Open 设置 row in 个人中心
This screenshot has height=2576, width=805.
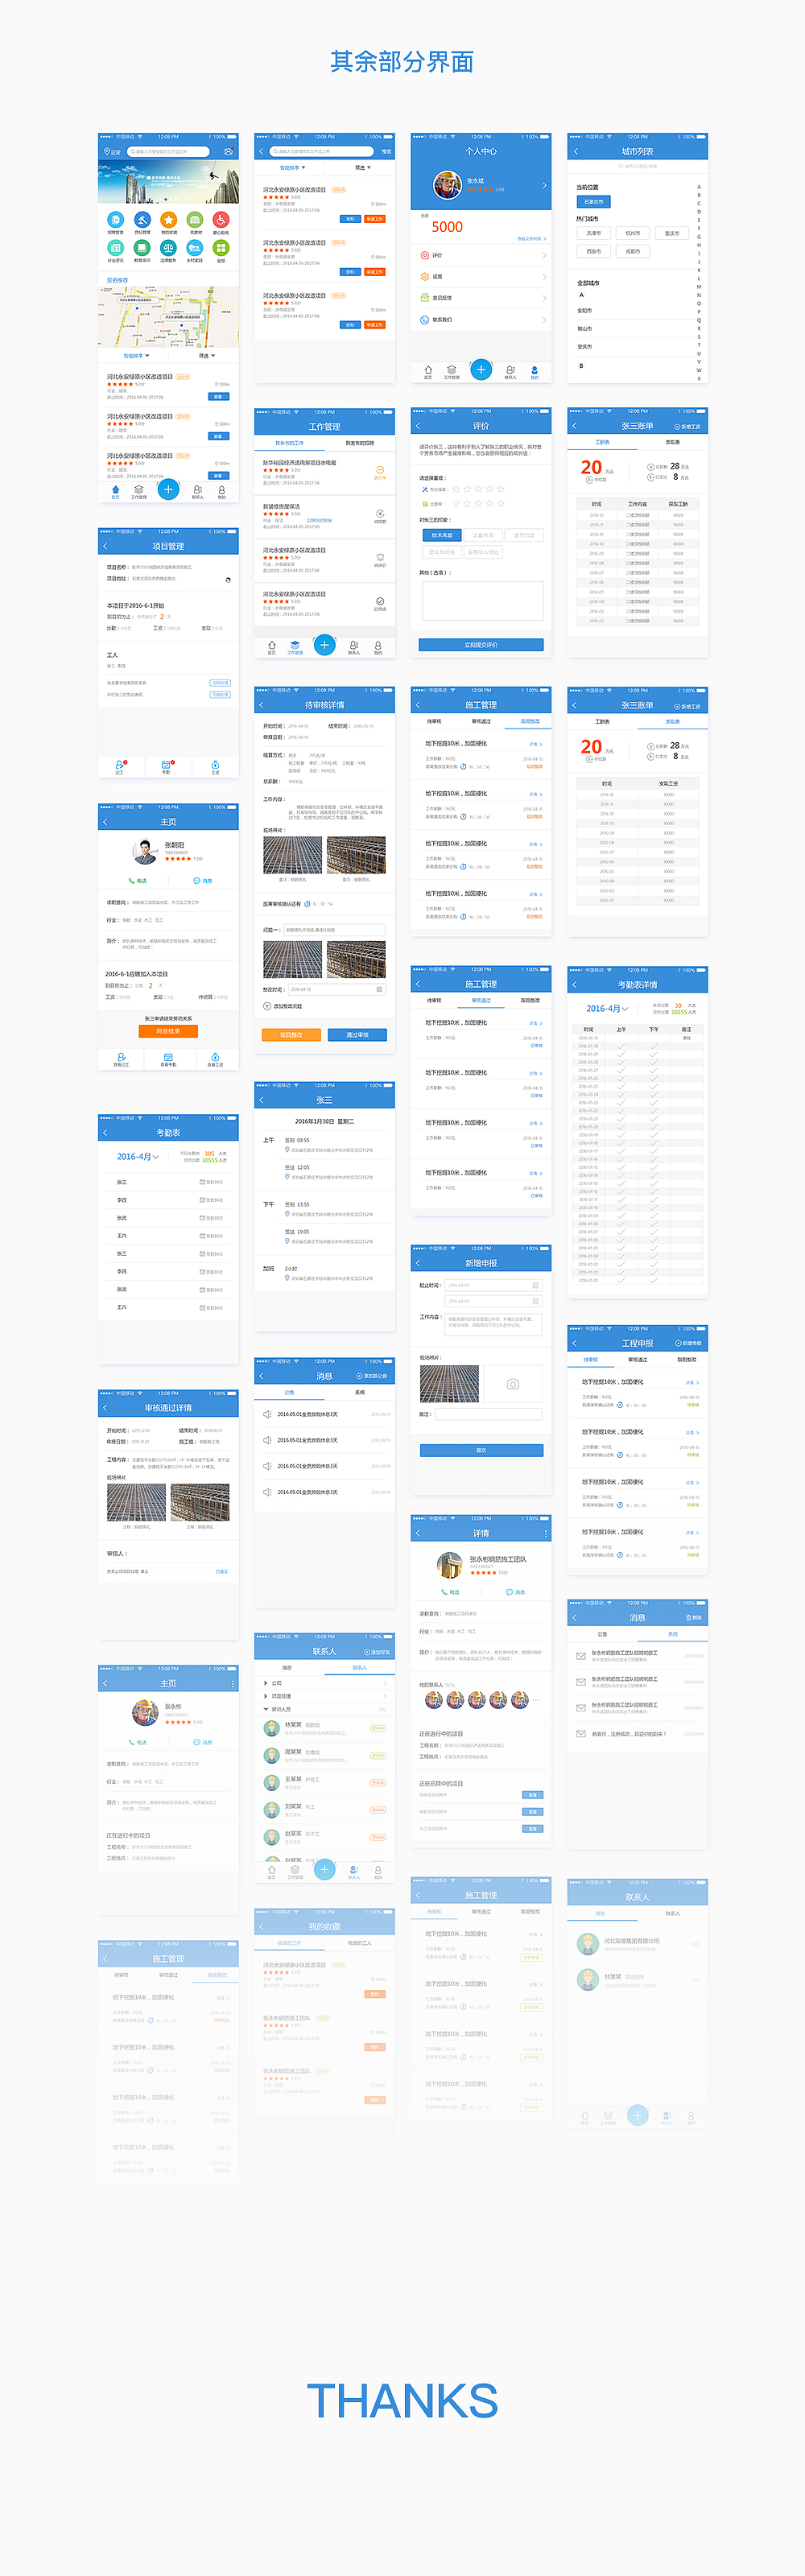pyautogui.click(x=481, y=277)
